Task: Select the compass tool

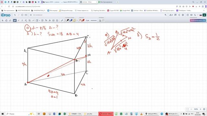Action: click(22, 21)
